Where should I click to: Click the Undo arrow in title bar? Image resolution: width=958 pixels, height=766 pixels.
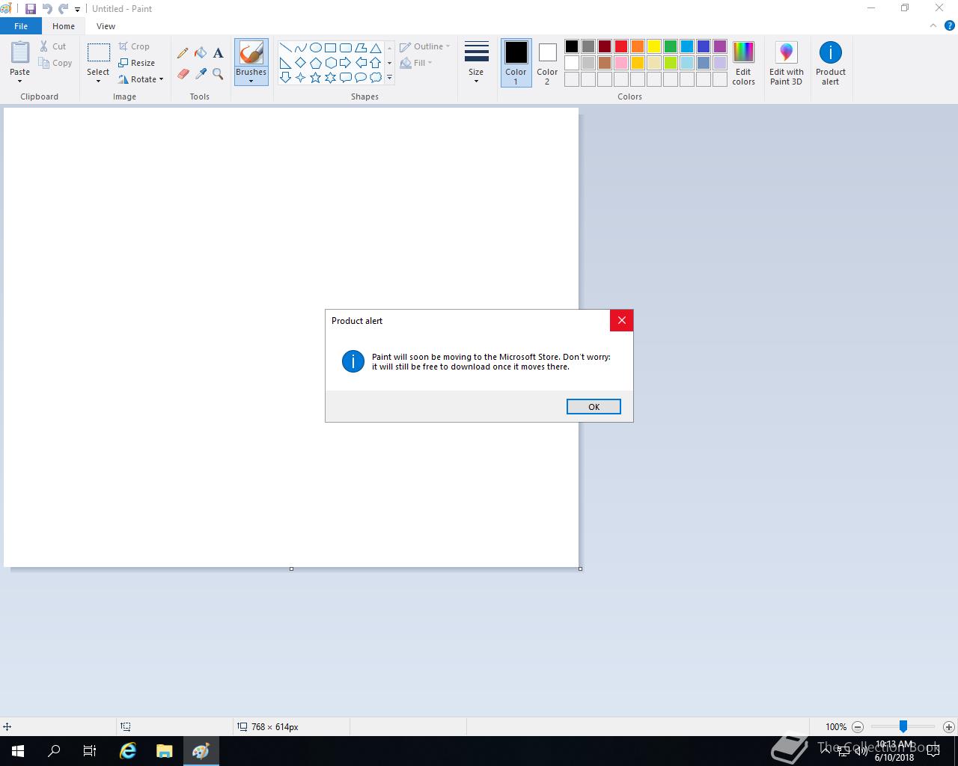(x=47, y=9)
